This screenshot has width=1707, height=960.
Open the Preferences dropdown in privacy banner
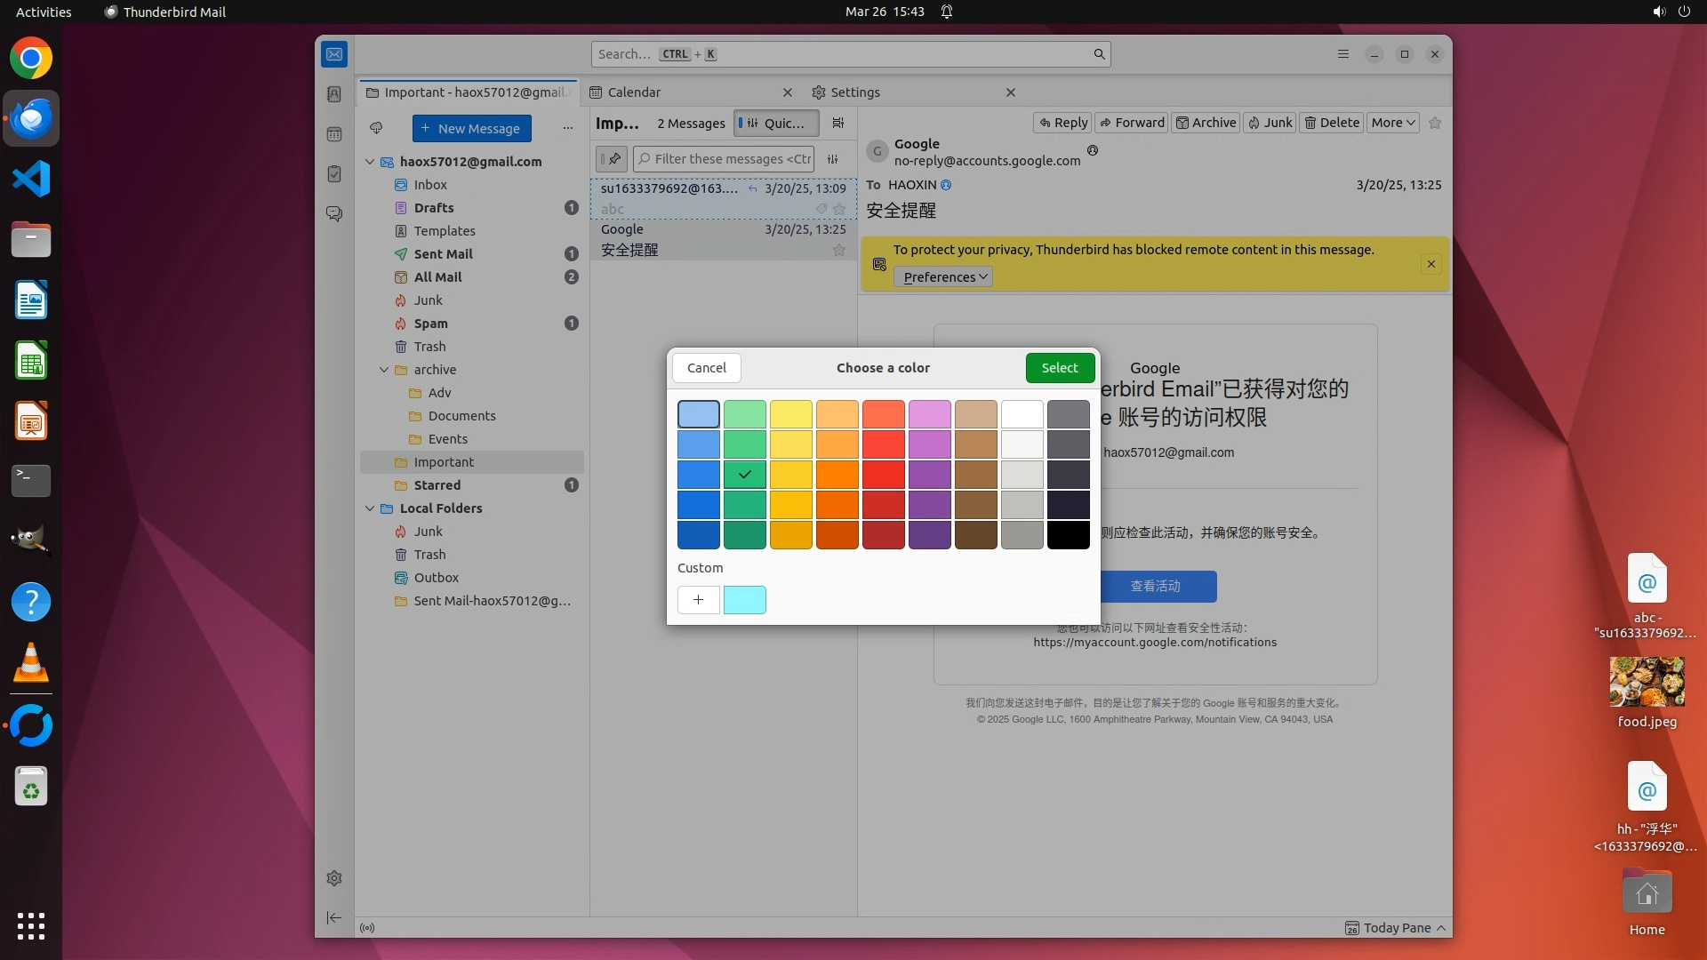pyautogui.click(x=943, y=277)
